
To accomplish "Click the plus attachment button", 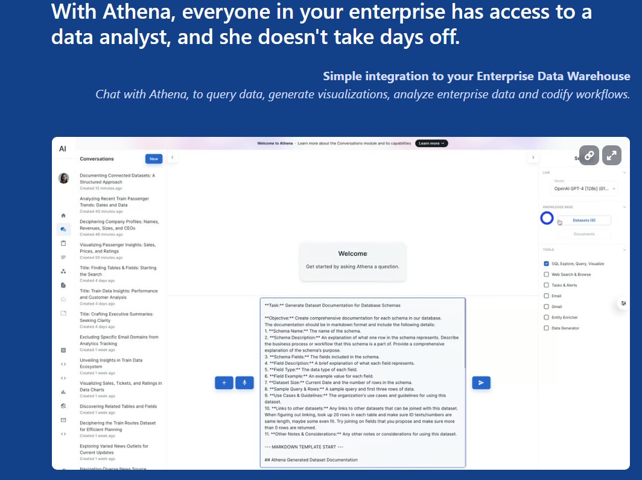I will tap(224, 383).
